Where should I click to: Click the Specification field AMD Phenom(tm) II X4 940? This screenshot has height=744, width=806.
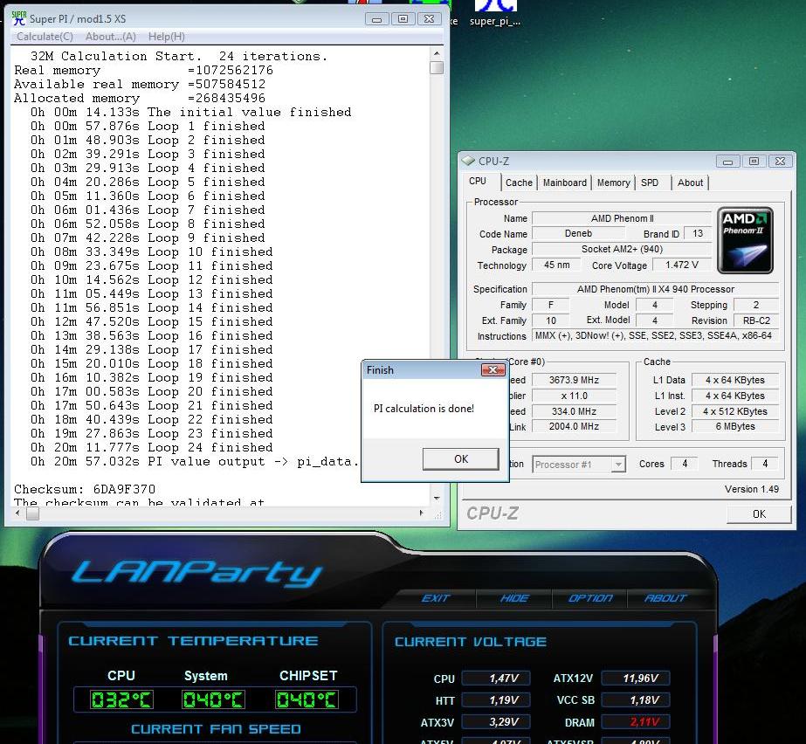point(655,289)
